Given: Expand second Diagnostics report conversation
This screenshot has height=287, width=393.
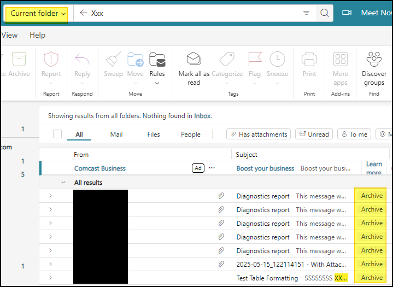Looking at the screenshot, I should 50,209.
